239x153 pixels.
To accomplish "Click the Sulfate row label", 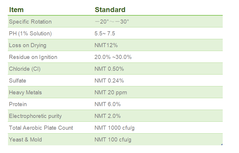I will [x=17, y=81].
